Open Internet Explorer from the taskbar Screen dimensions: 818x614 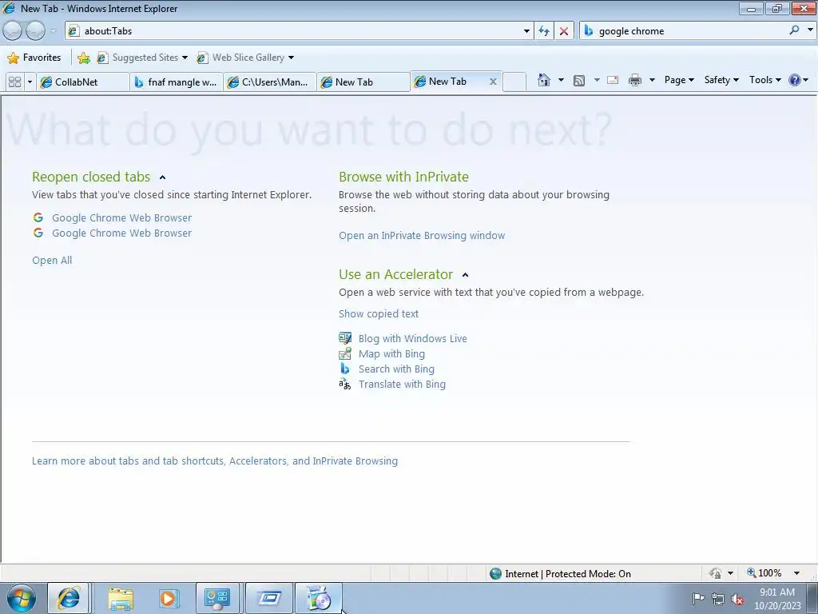tap(69, 598)
